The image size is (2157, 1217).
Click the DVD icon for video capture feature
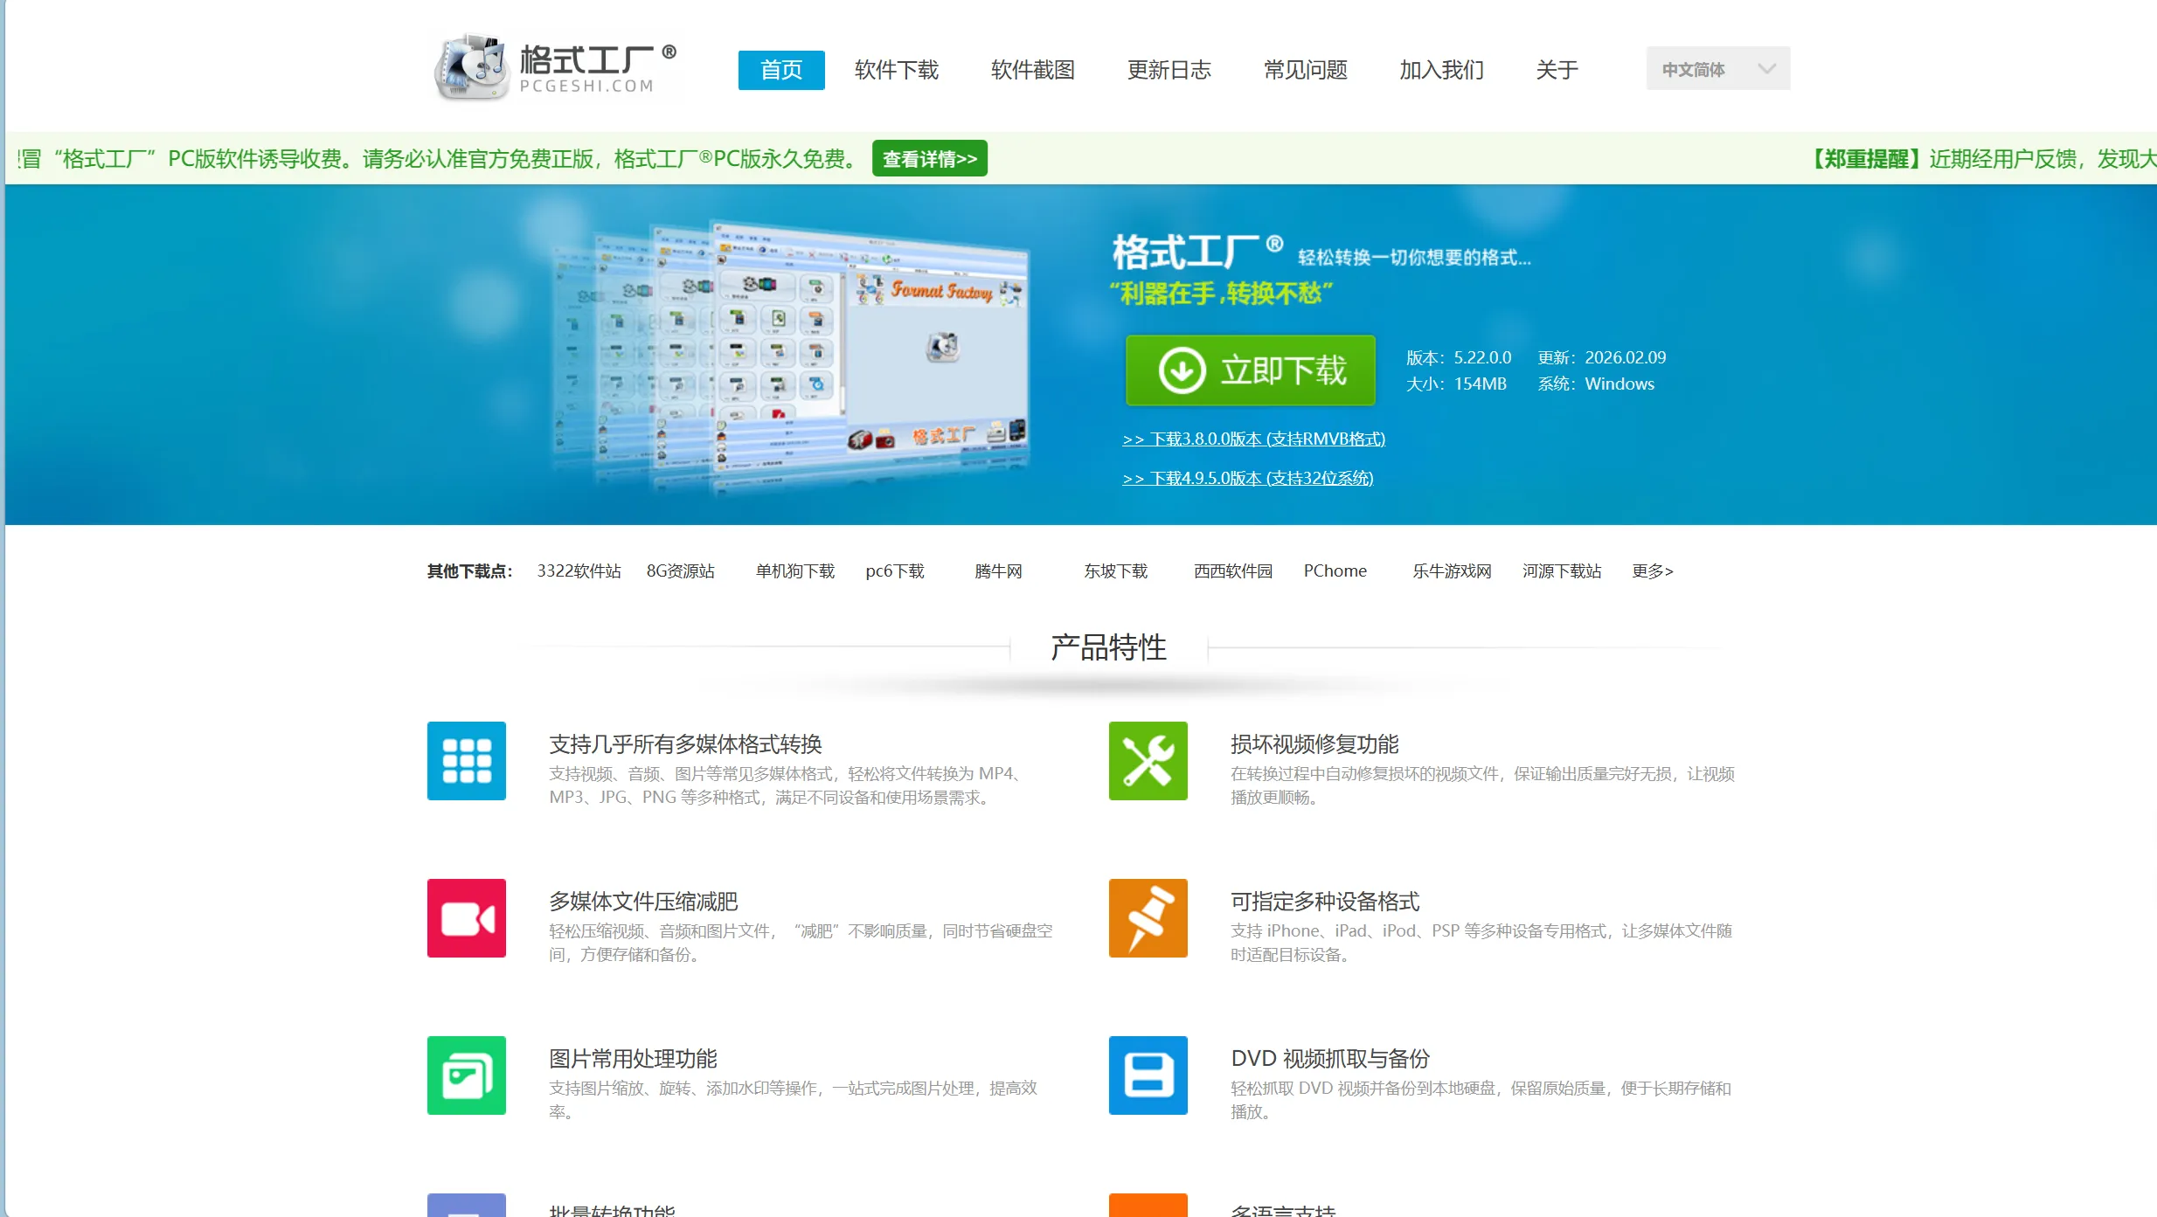[x=1148, y=1075]
